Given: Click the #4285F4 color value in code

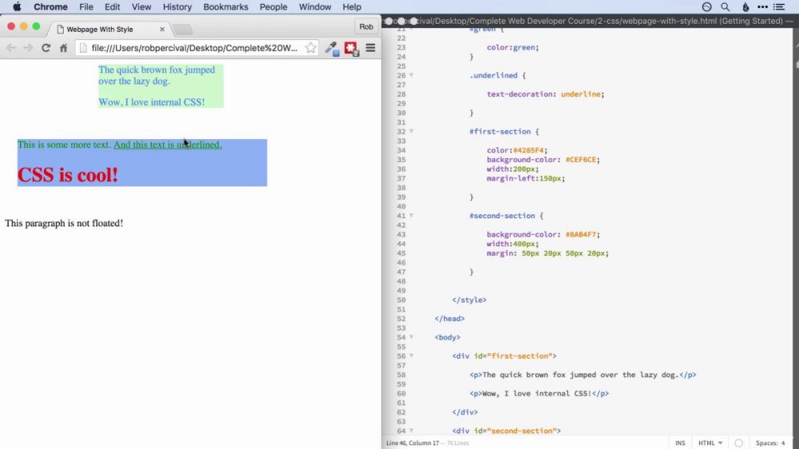Looking at the screenshot, I should tap(530, 150).
